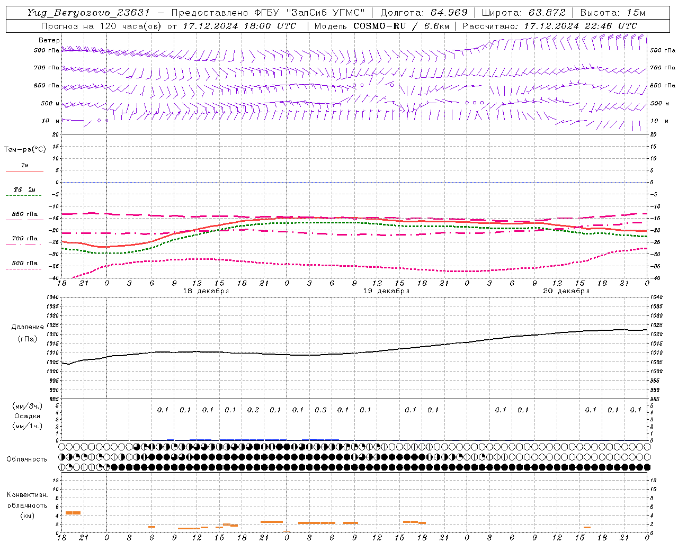
Task: Click the 'Прогноз на 120 часа(ов)' text
Action: (x=102, y=26)
